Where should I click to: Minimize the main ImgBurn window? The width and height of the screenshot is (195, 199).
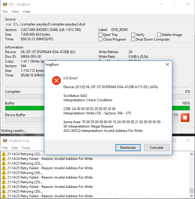pos(161,4)
